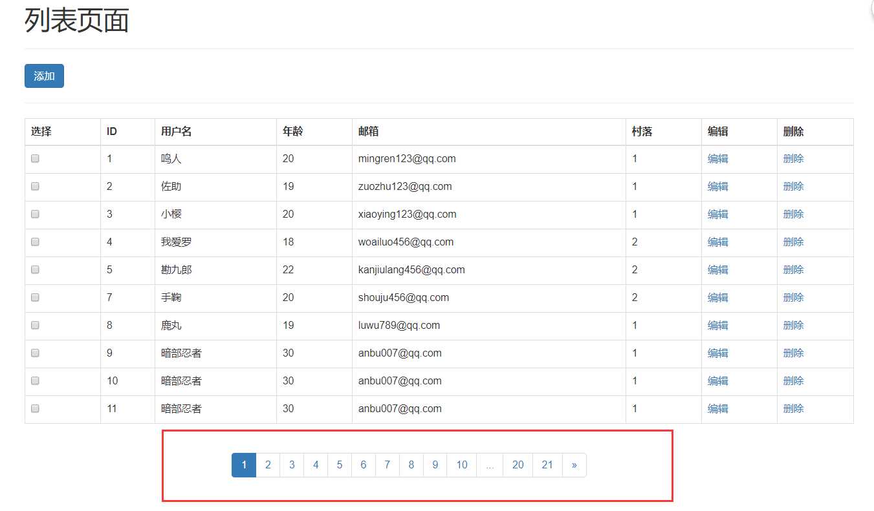This screenshot has height=511, width=874.
Task: Click the » next page arrow
Action: click(x=574, y=465)
